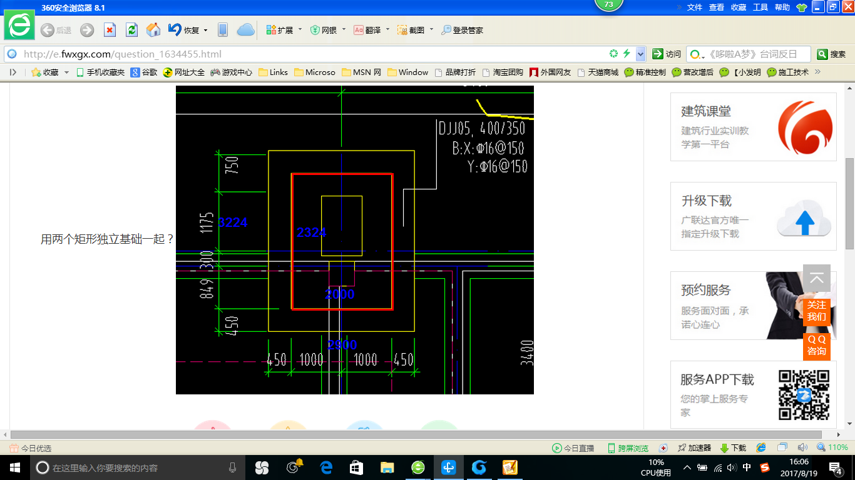Expand hidden menu items chevron in title bar
Screen dimensions: 855x480
tap(679, 7)
